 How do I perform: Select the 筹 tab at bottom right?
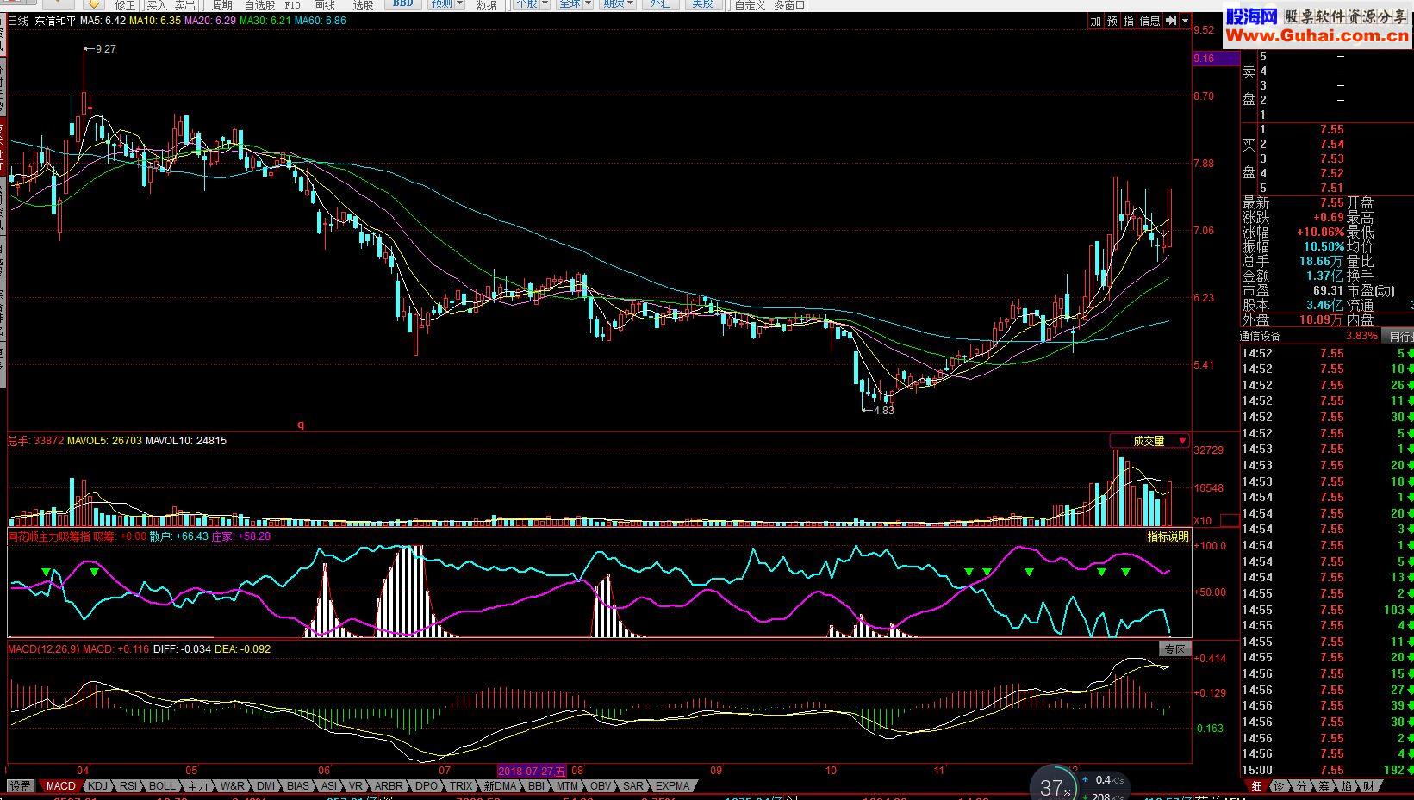tap(1324, 786)
